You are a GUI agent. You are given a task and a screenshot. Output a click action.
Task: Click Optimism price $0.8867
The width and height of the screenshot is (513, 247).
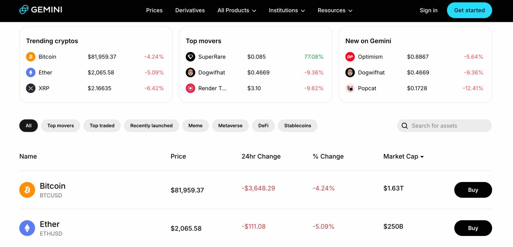point(418,57)
